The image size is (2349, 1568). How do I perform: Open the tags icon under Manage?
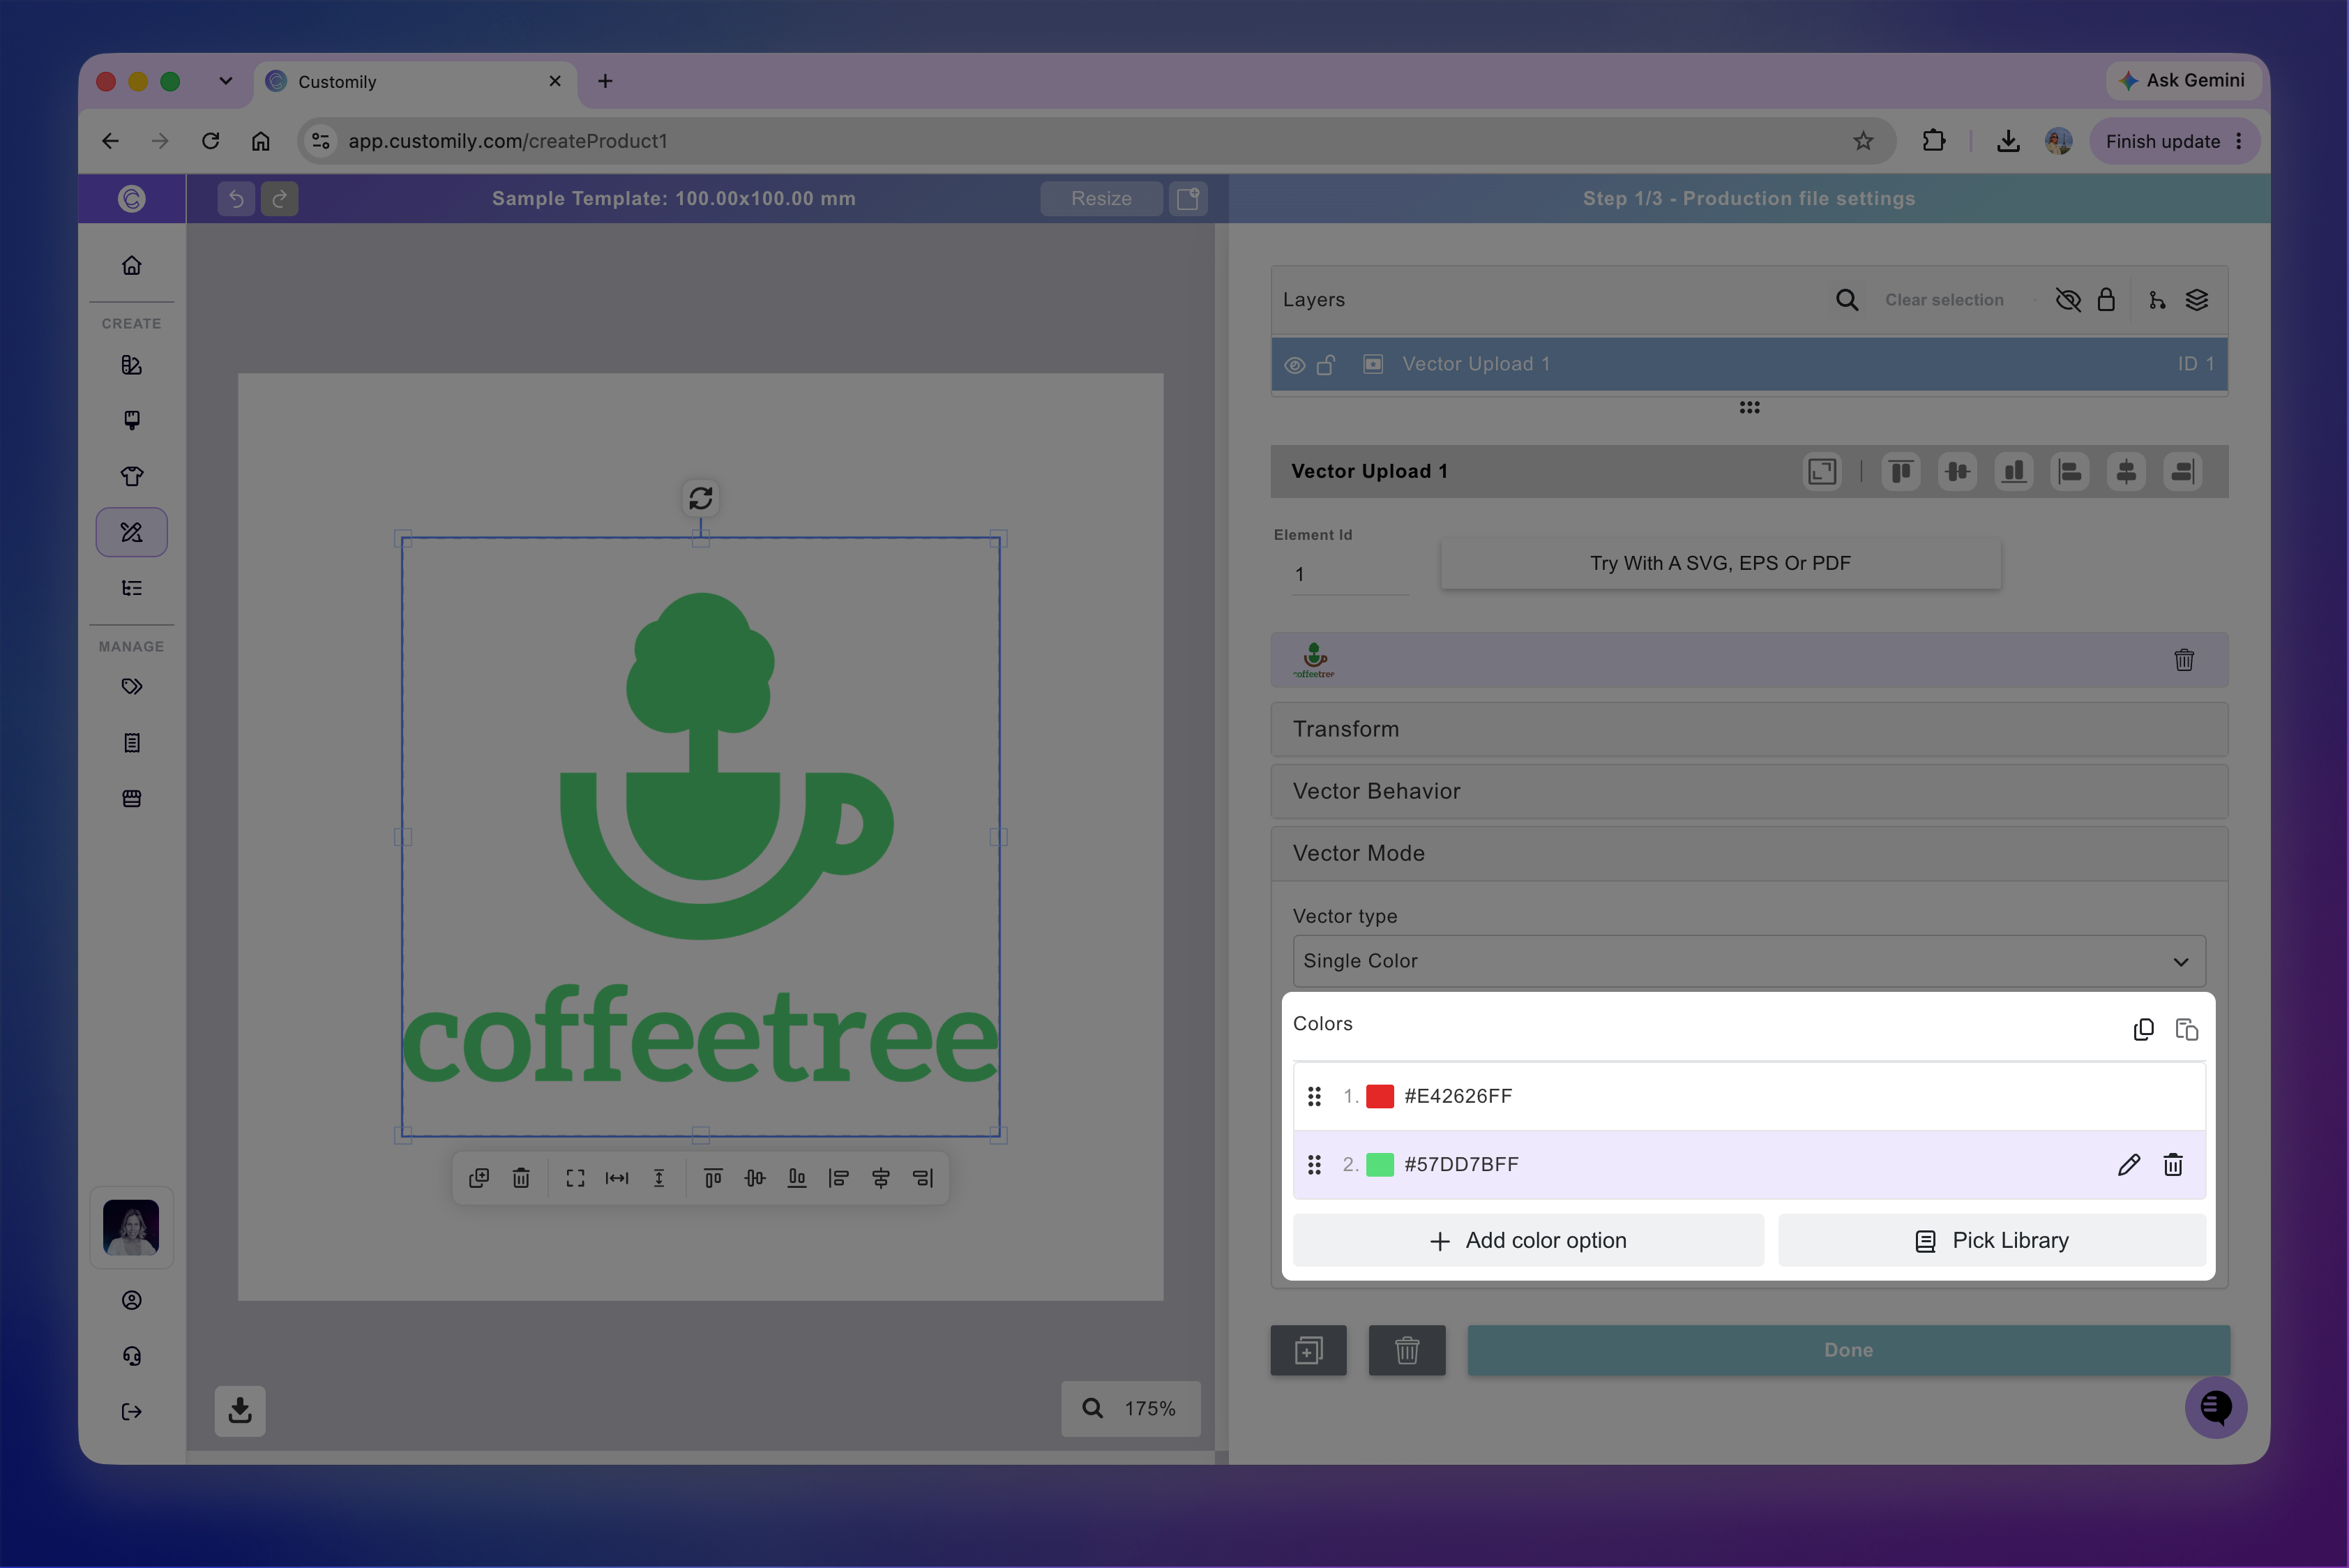[132, 687]
